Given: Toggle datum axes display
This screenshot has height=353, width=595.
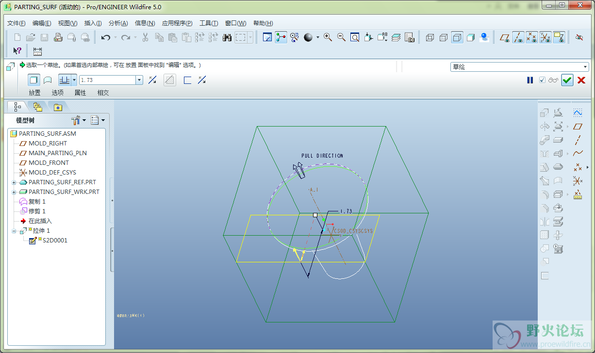Looking at the screenshot, I should 518,37.
